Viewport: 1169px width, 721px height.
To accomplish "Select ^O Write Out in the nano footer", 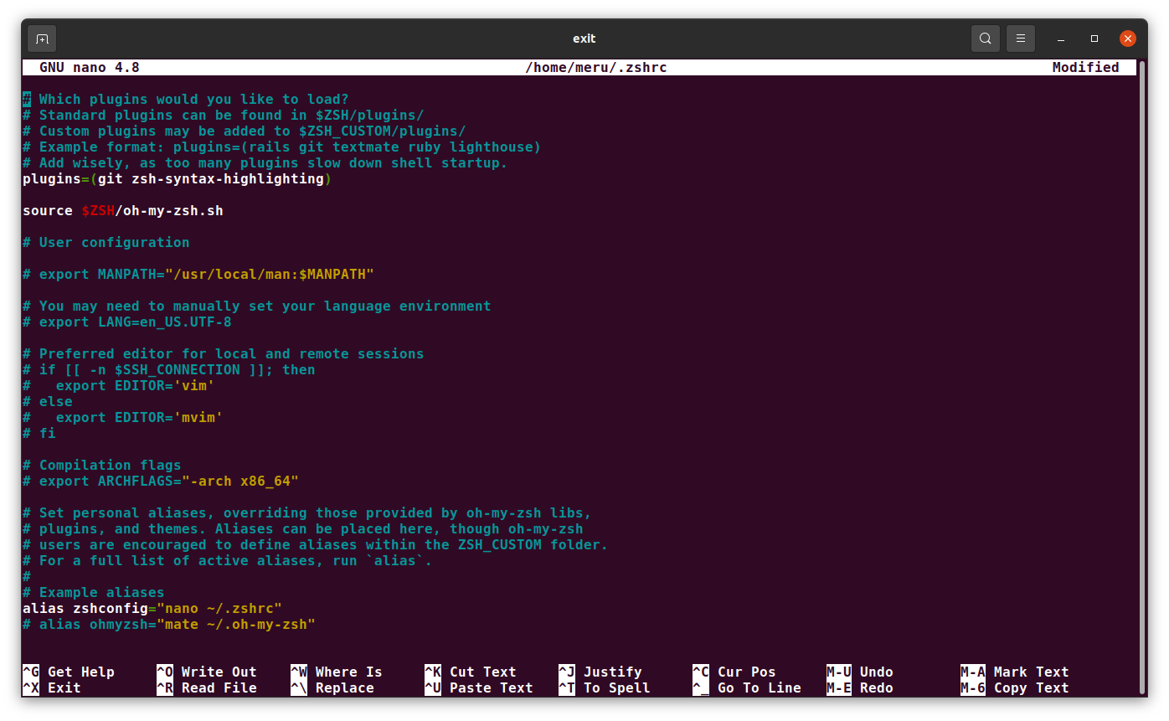I will [x=207, y=672].
